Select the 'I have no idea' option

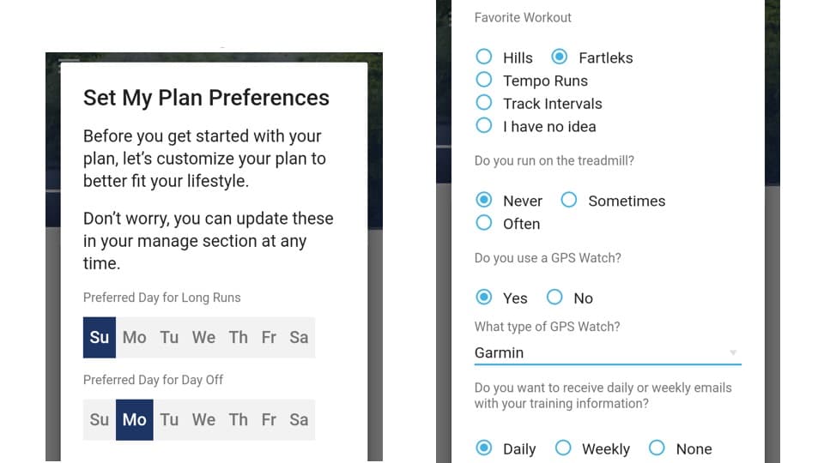[483, 126]
